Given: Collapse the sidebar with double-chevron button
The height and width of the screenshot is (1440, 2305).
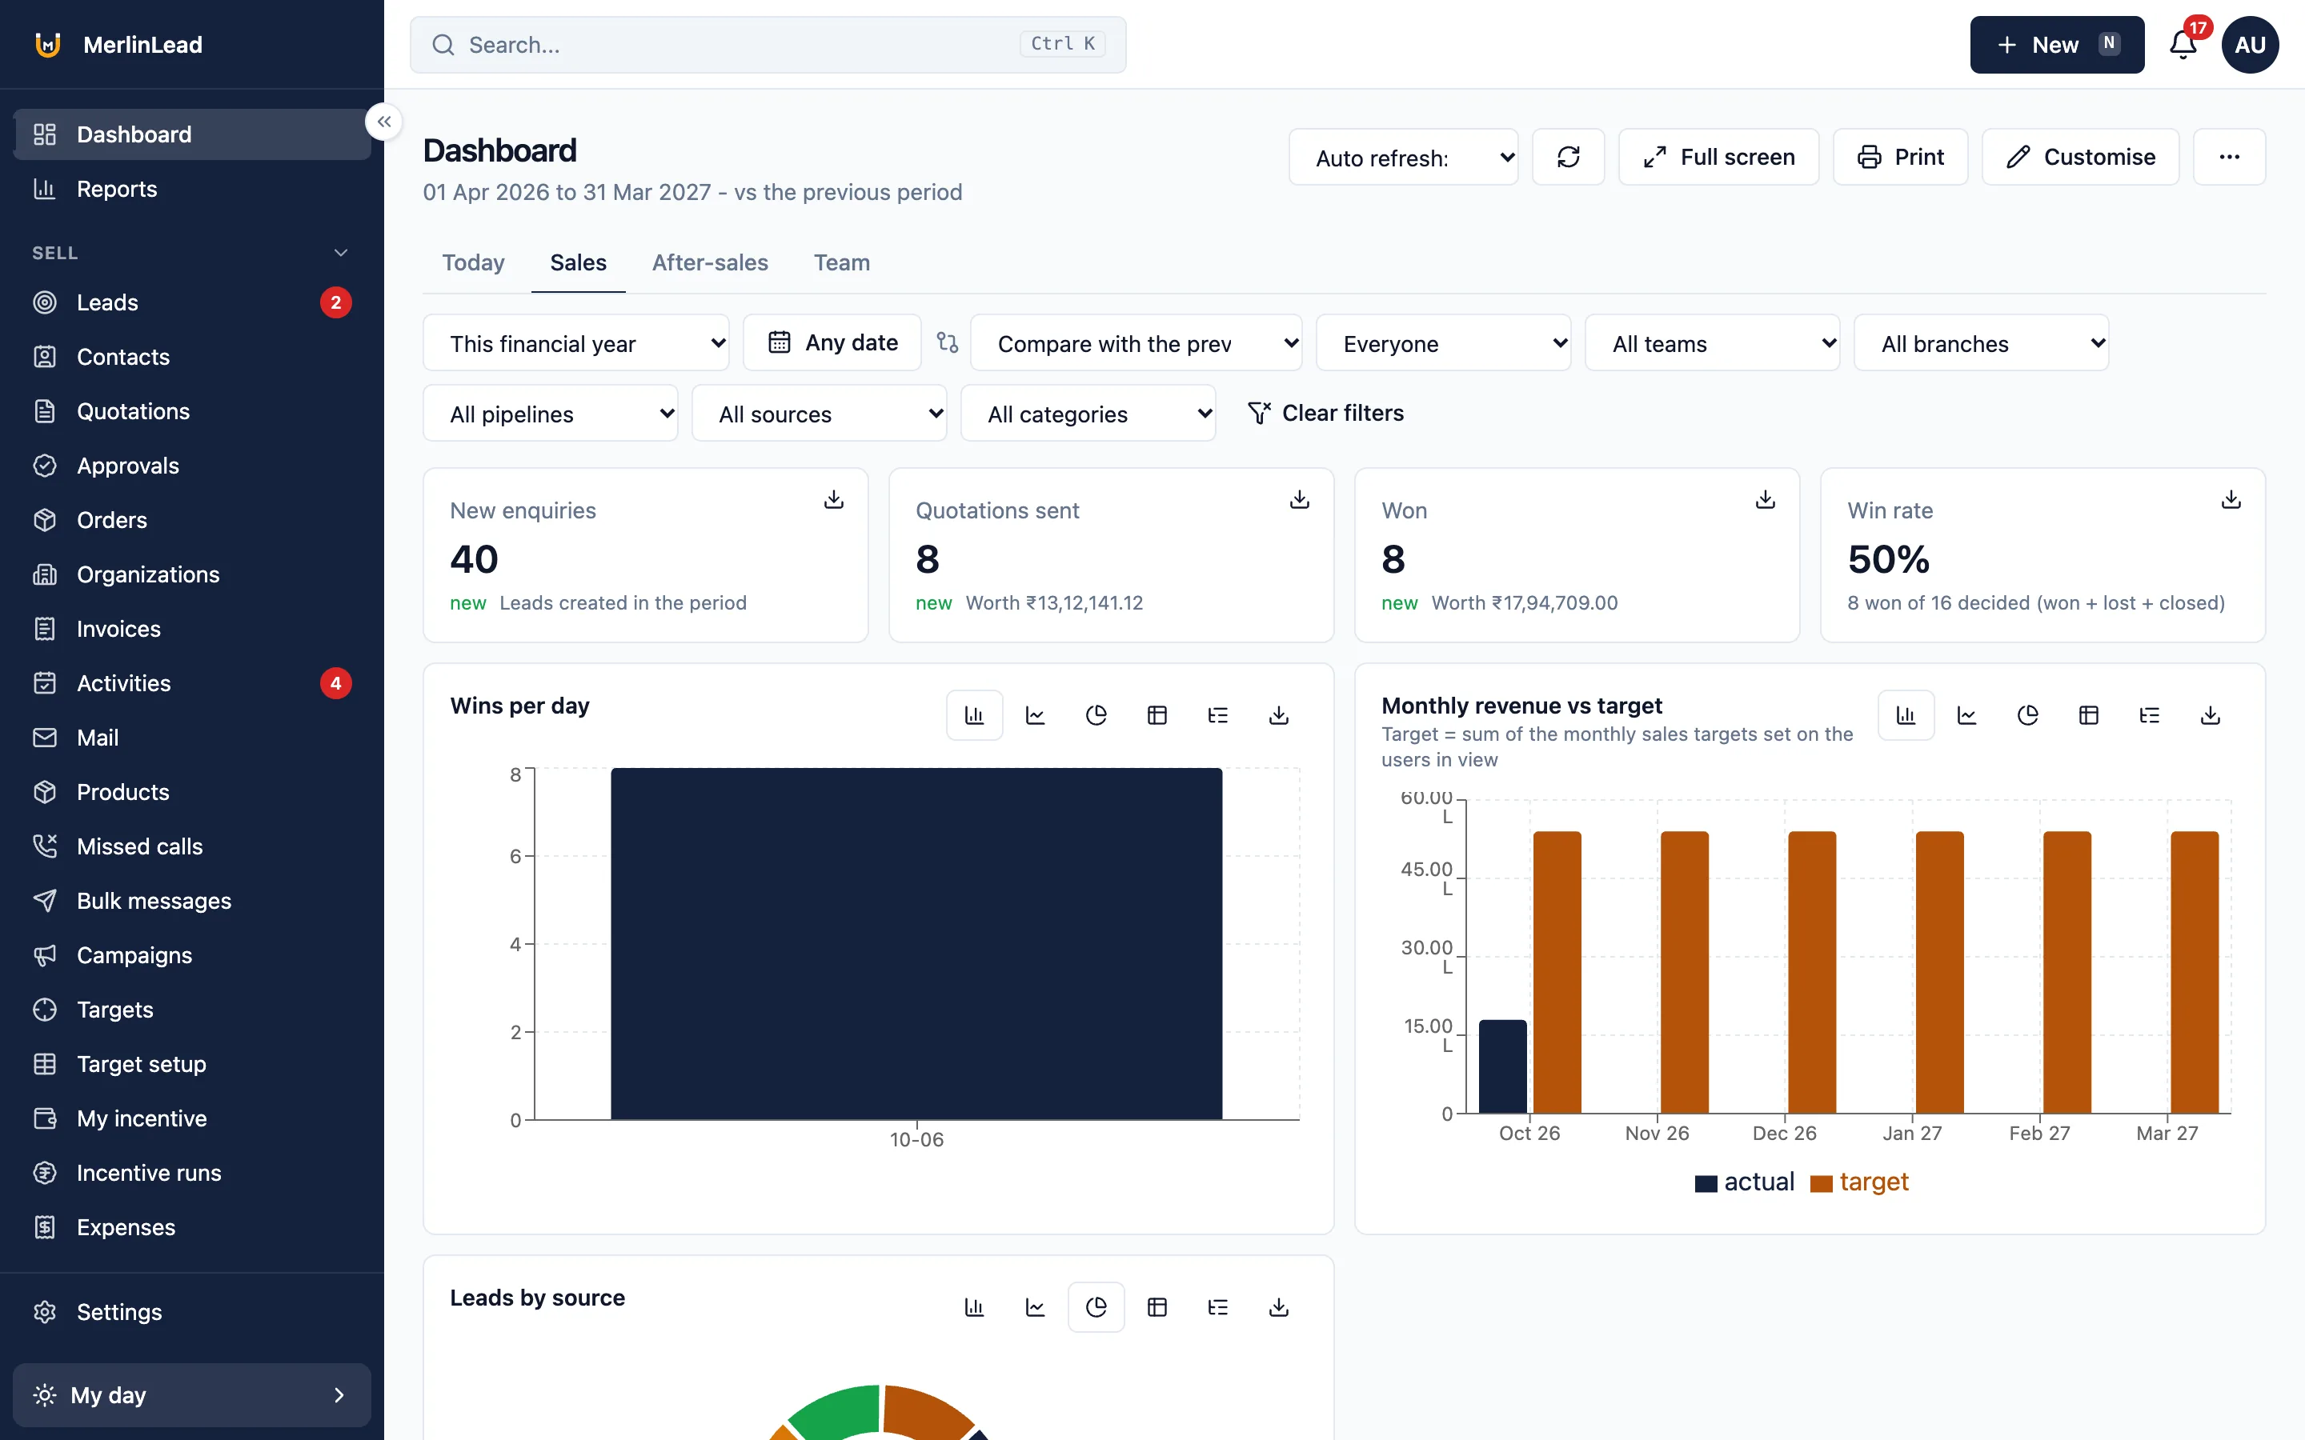Looking at the screenshot, I should click(384, 122).
